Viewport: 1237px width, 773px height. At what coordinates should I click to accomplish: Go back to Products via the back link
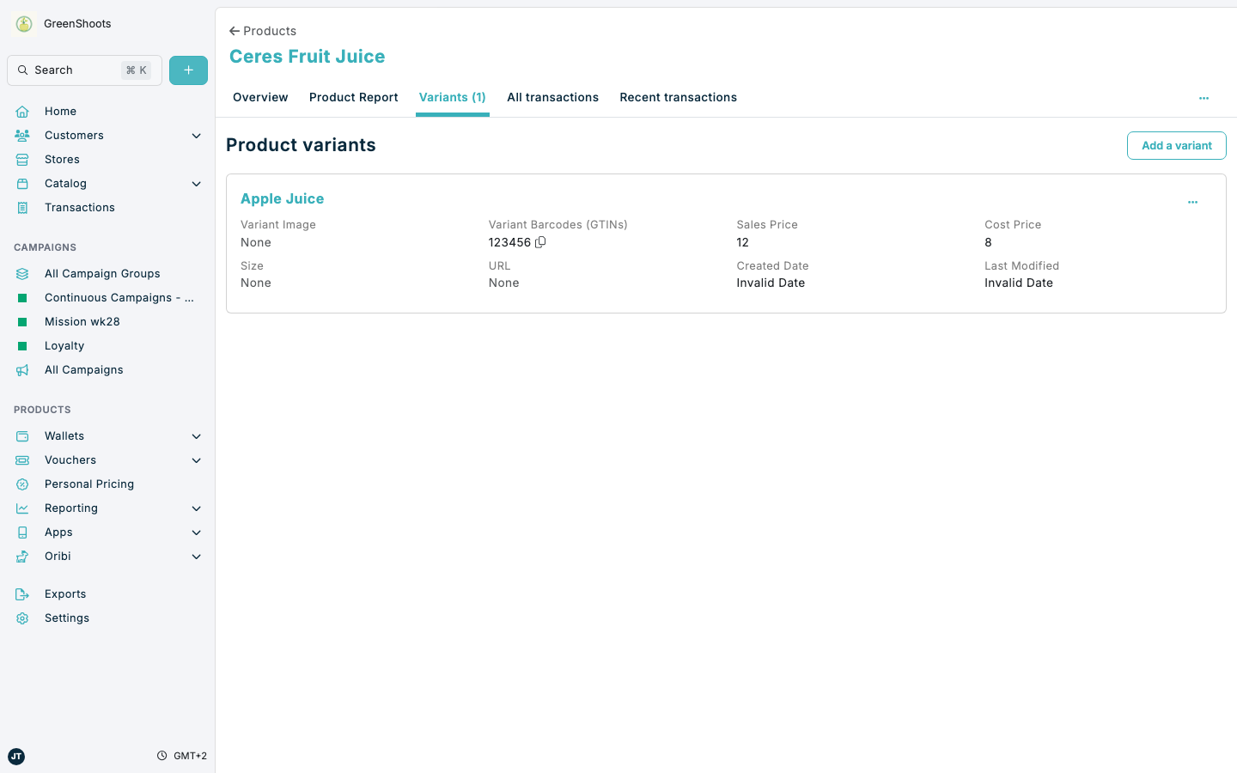(262, 30)
